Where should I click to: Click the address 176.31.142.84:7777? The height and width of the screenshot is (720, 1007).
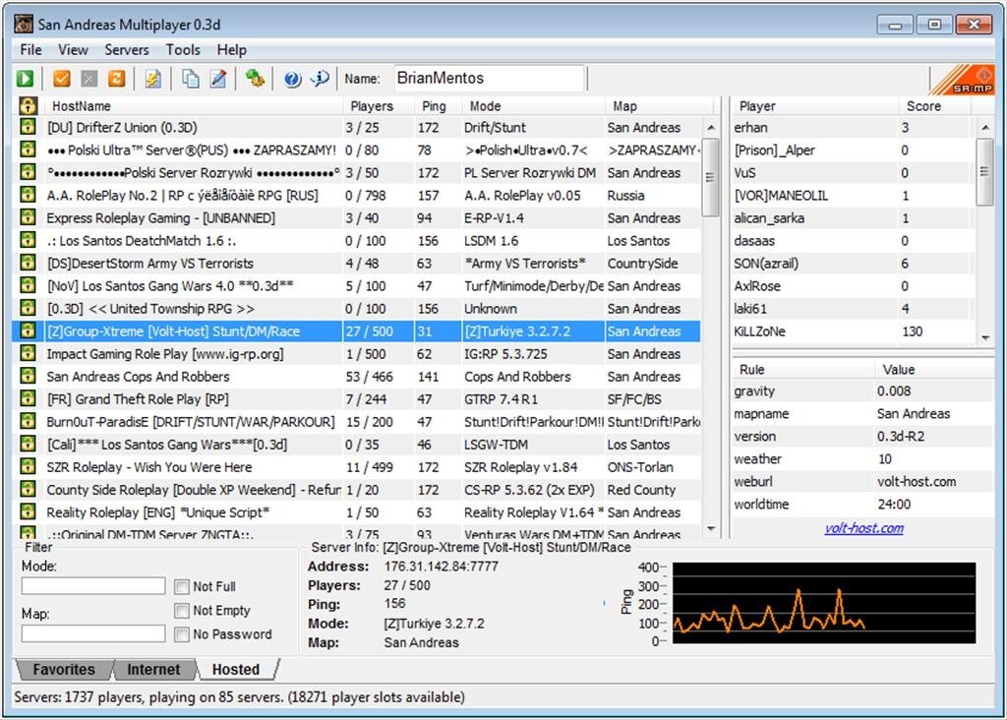442,567
